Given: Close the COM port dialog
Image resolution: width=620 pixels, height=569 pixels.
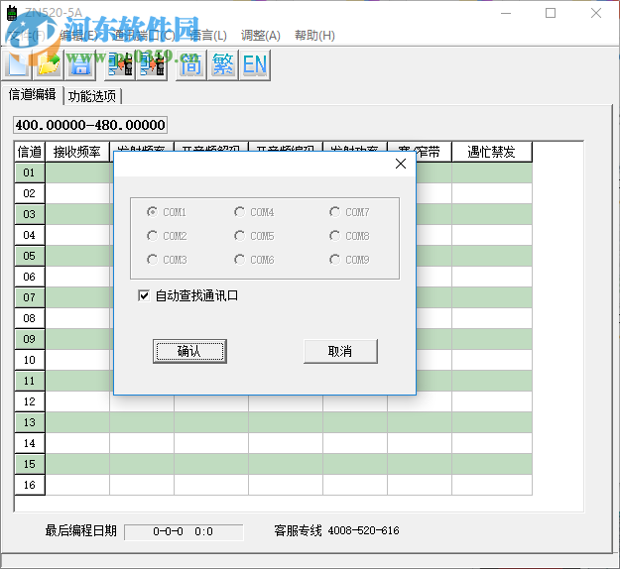Looking at the screenshot, I should pyautogui.click(x=401, y=164).
